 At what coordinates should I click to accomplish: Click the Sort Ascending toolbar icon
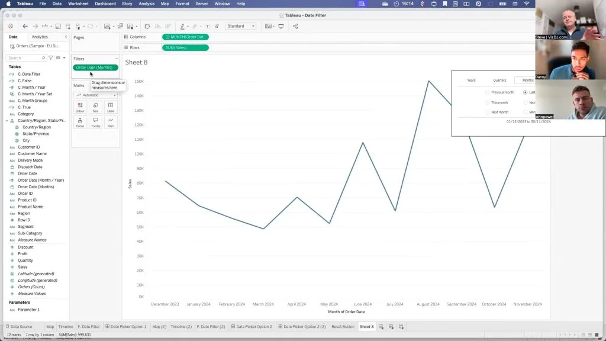pos(157,26)
